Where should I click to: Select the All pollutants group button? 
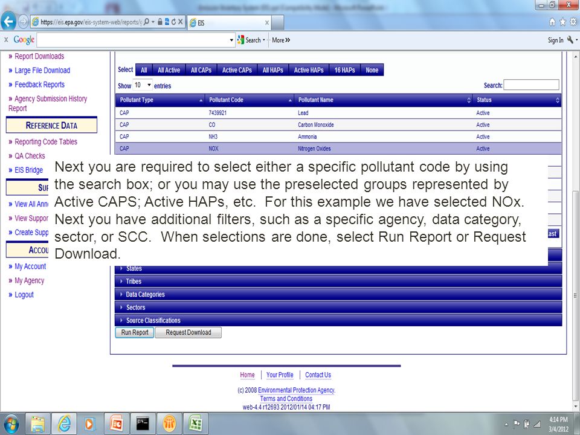pos(144,70)
